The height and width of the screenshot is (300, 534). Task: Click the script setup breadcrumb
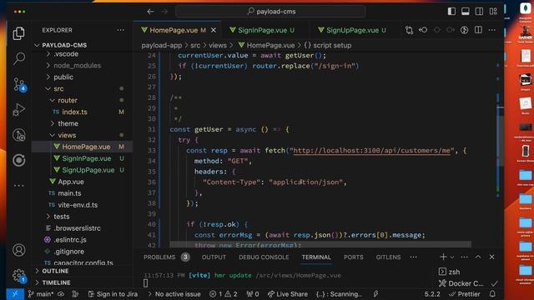(x=328, y=45)
